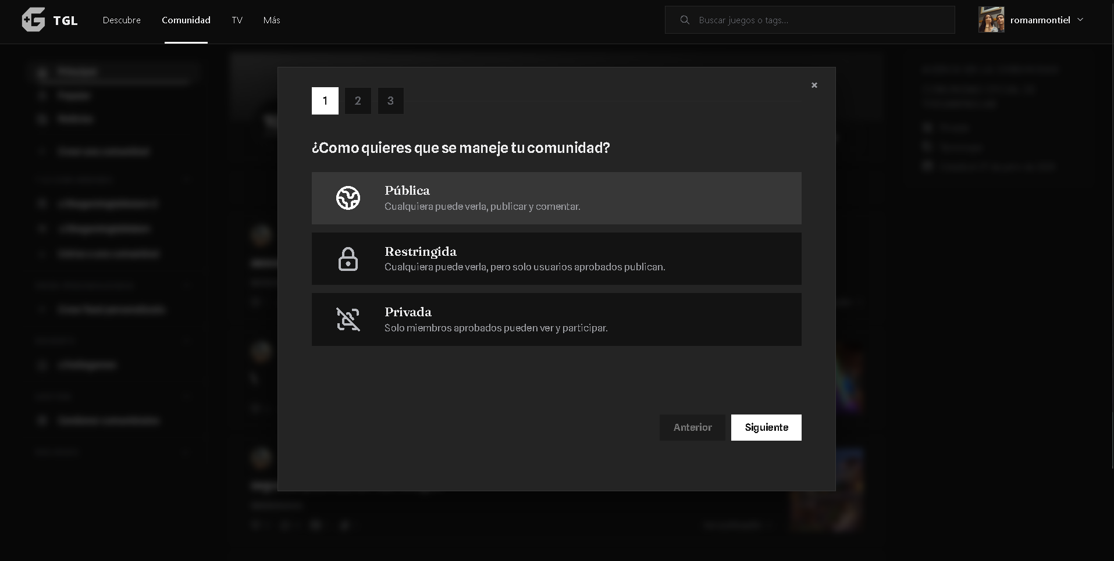Open the Descubre menu
1114x561 pixels.
point(122,20)
